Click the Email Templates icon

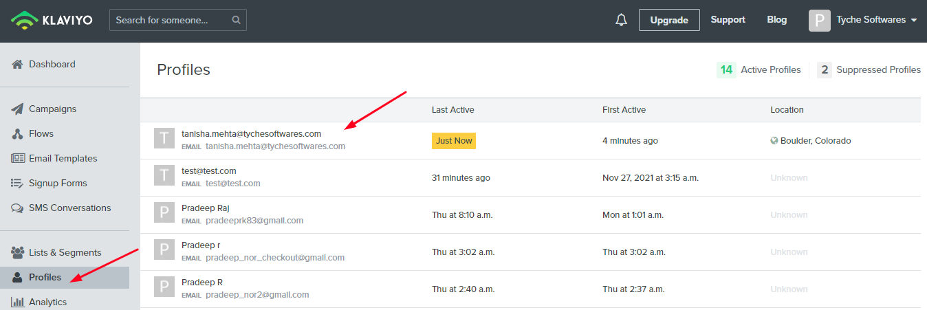point(18,158)
